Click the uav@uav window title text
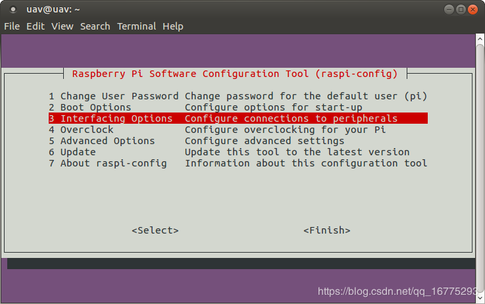 53,9
